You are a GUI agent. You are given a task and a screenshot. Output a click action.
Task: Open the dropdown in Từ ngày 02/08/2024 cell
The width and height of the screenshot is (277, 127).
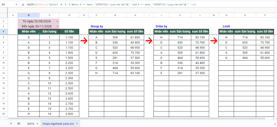[57, 22]
